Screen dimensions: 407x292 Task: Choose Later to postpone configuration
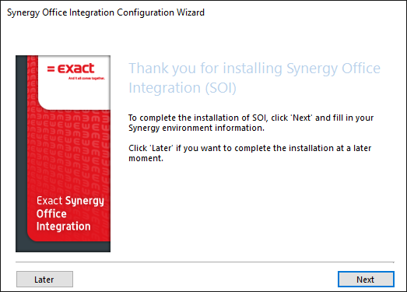44,280
